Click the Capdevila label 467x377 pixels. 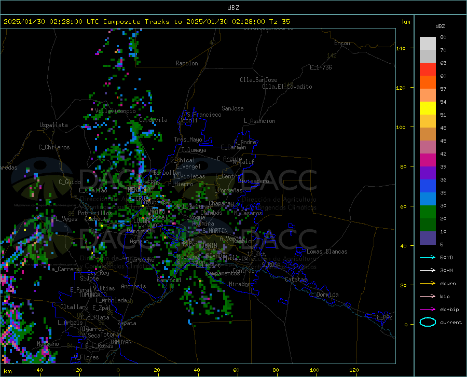click(153, 120)
